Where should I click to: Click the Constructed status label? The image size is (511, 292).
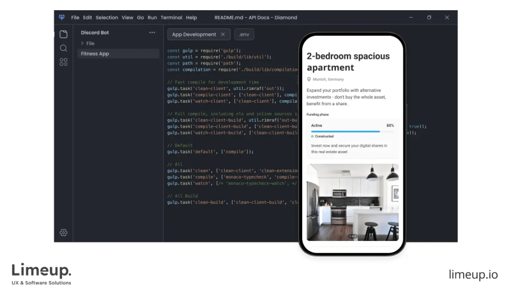pos(324,136)
